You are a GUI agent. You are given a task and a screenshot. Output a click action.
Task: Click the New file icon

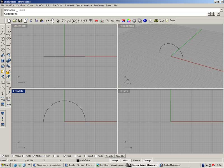tap(9, 21)
